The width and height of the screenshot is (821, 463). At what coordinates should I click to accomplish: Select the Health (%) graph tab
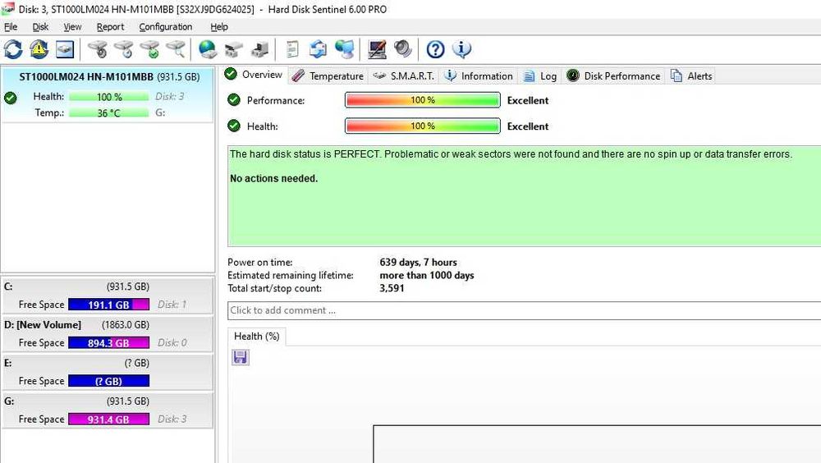click(x=256, y=337)
